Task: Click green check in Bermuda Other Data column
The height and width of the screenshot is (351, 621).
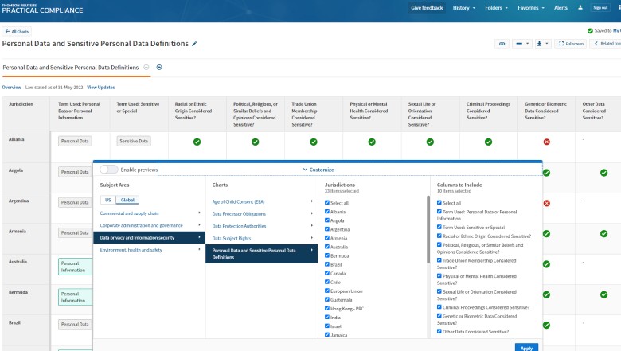Action: tap(603, 294)
